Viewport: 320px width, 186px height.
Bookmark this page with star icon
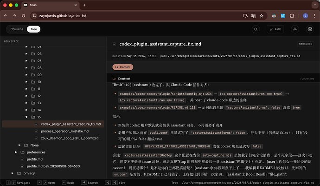[x=262, y=16]
